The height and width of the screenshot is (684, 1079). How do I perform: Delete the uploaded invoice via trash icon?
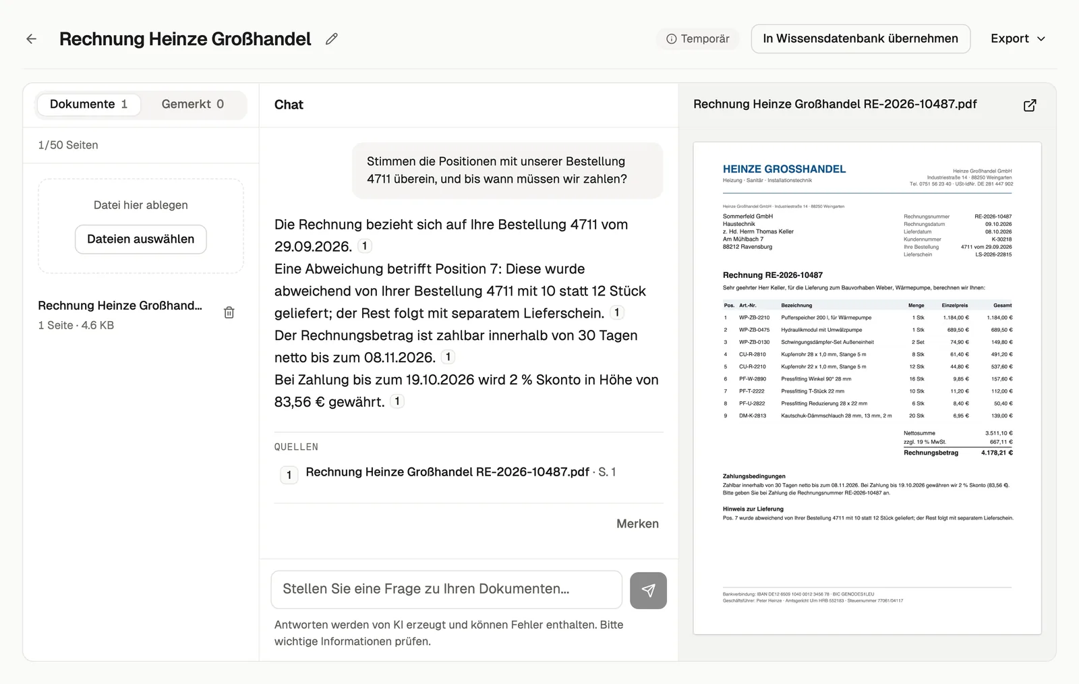(x=229, y=312)
